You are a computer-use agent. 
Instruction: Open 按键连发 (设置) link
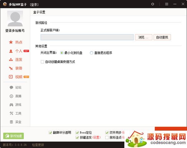tap(97, 137)
